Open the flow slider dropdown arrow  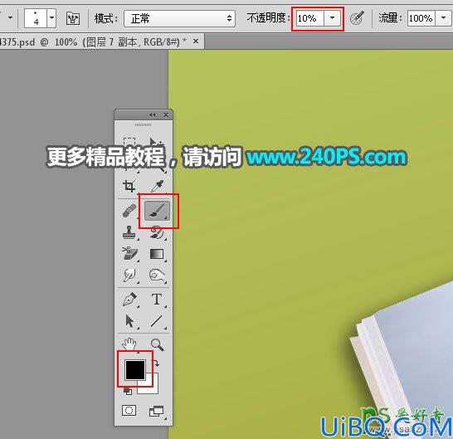(x=442, y=18)
